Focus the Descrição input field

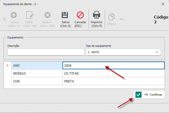46,52
